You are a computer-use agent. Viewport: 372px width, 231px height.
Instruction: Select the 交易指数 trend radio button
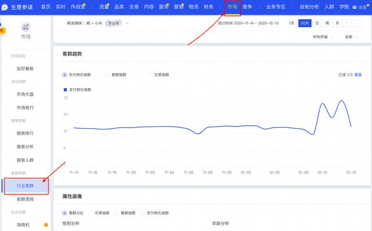pos(150,75)
